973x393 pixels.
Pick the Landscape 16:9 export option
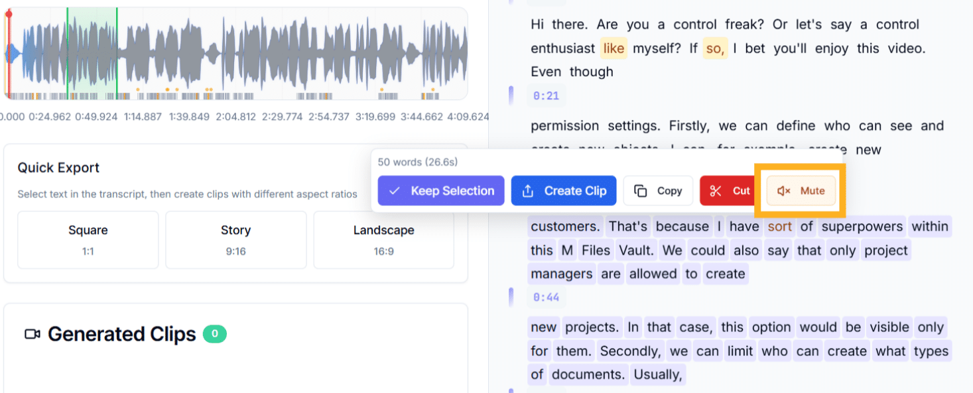coord(383,239)
